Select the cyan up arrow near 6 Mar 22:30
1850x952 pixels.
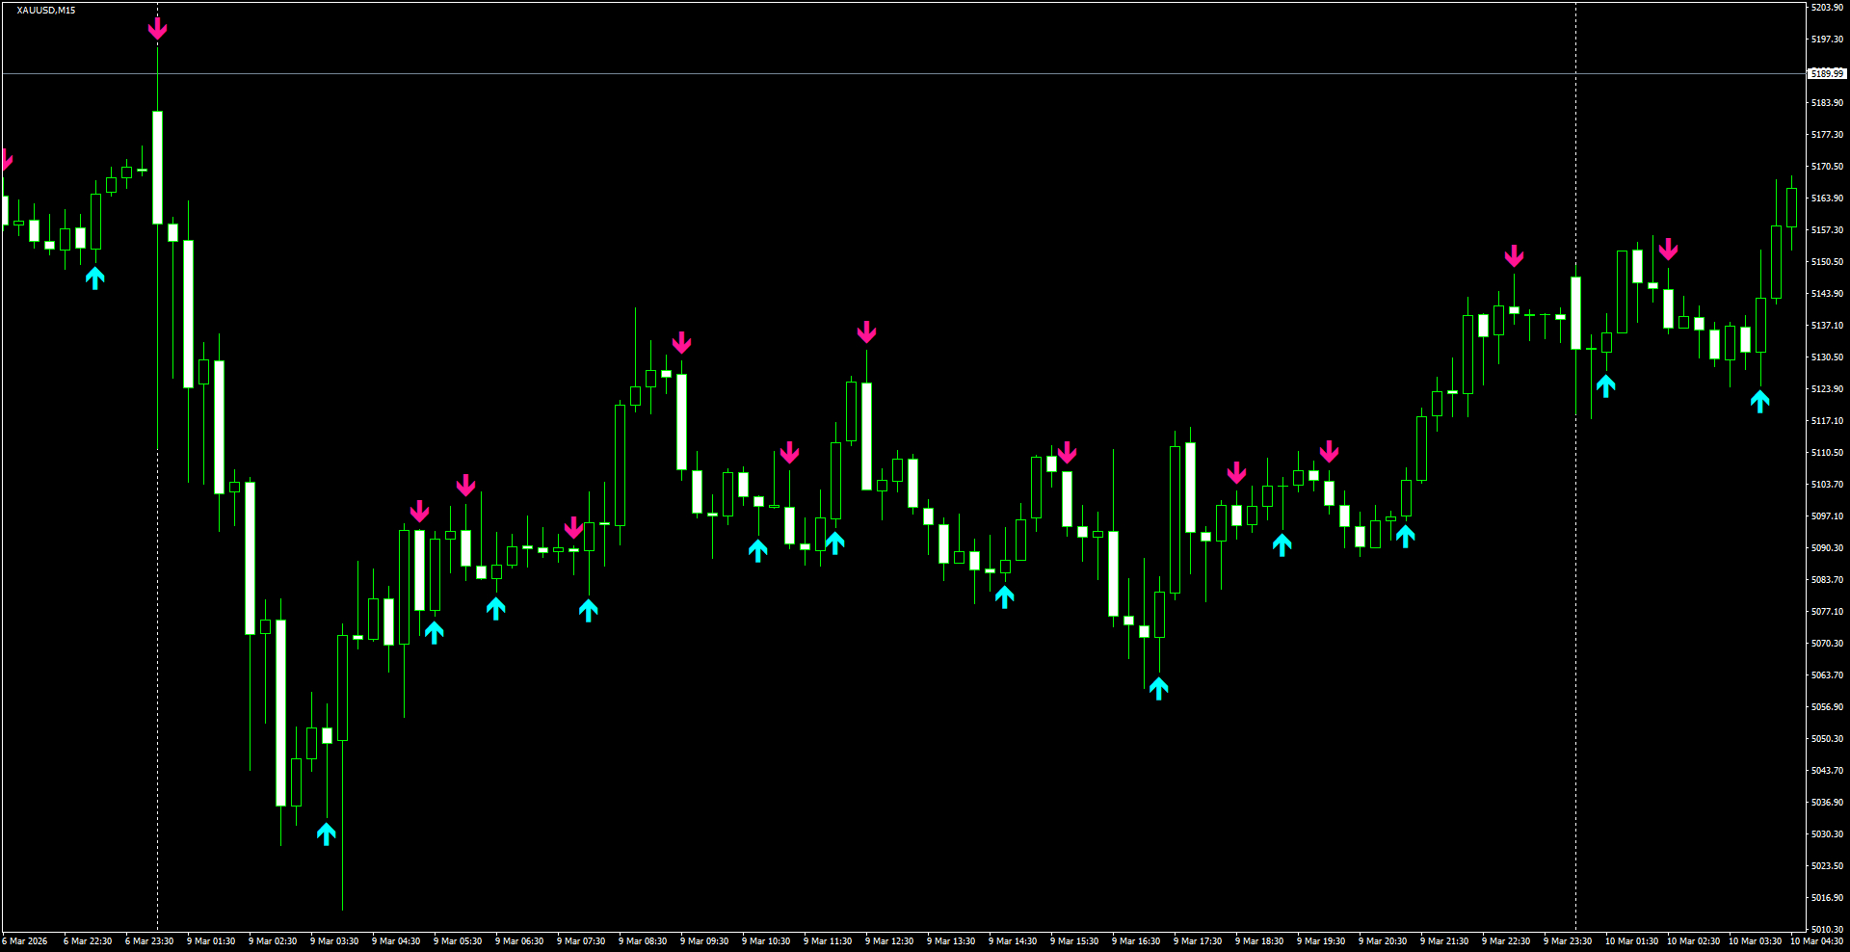tap(94, 278)
